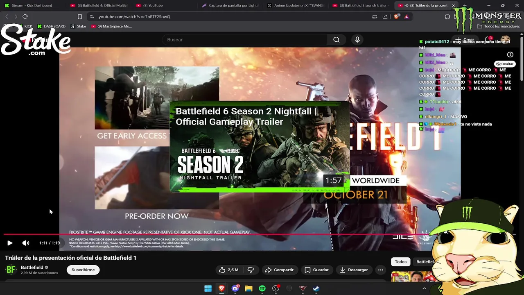Open YouTube notifications bell
This screenshot has width=524, height=295.
point(488,40)
